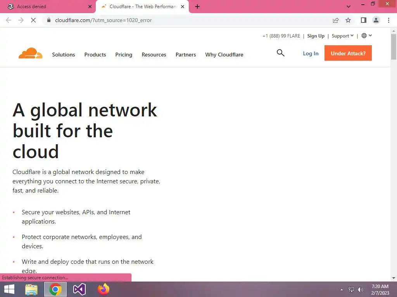Viewport: 397px width, 297px height.
Task: Launch Firefox from the taskbar
Action: (103, 289)
